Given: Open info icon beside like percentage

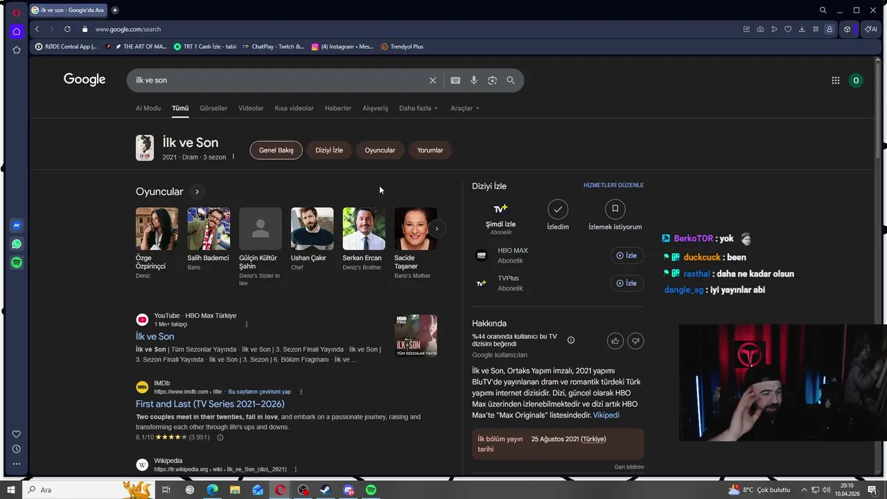Looking at the screenshot, I should coord(571,340).
